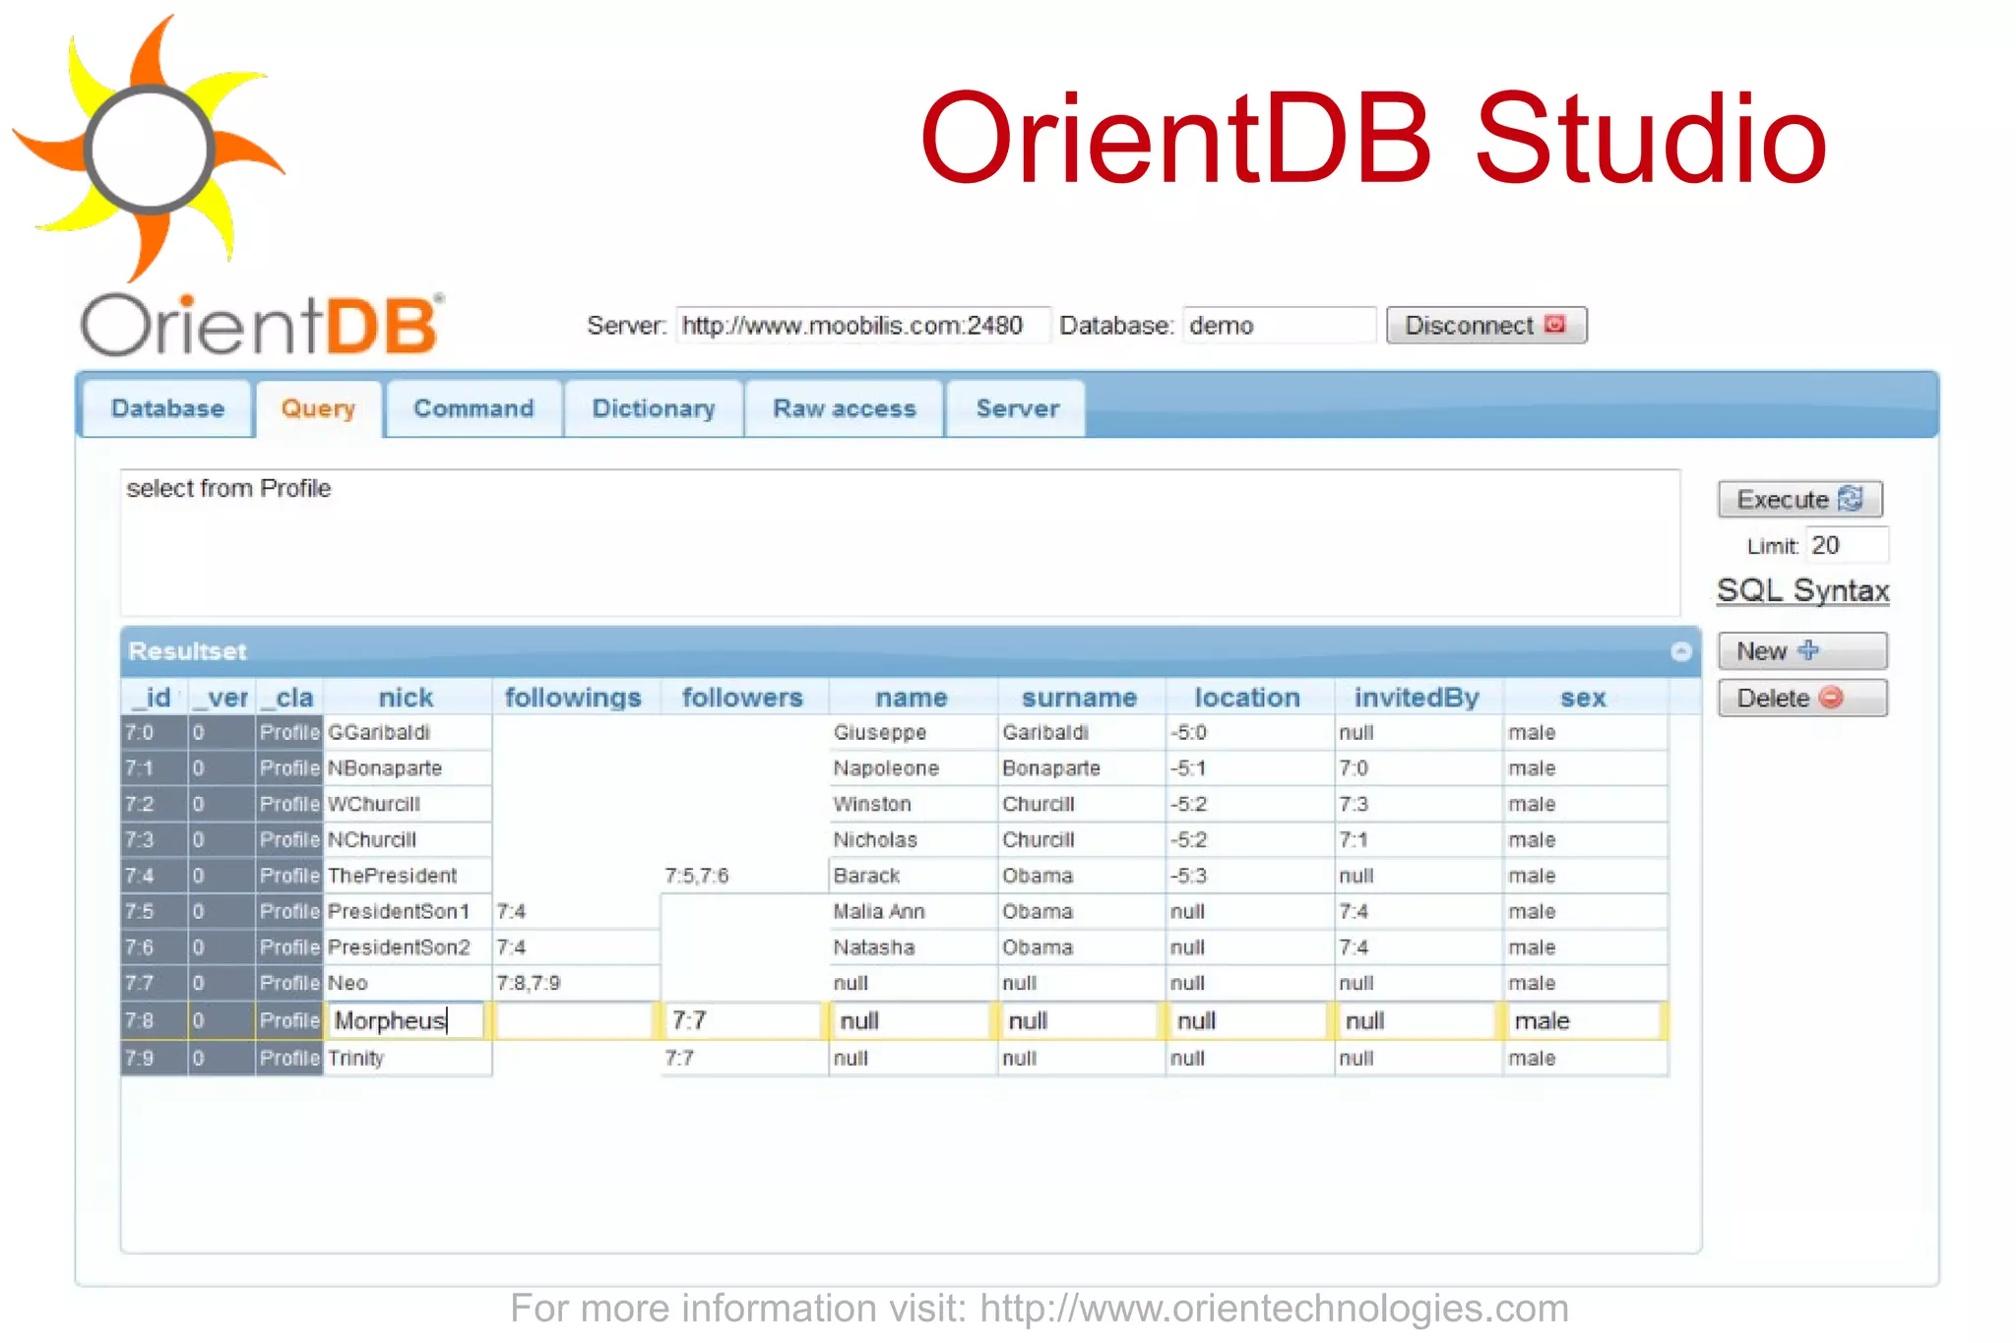Edit the Morpheus nick cell
The image size is (2016, 1343).
[407, 1020]
